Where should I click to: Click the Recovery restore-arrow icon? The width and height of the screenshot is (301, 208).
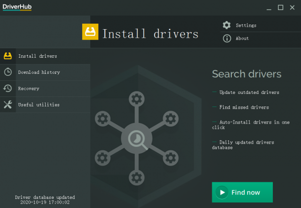tap(8, 88)
